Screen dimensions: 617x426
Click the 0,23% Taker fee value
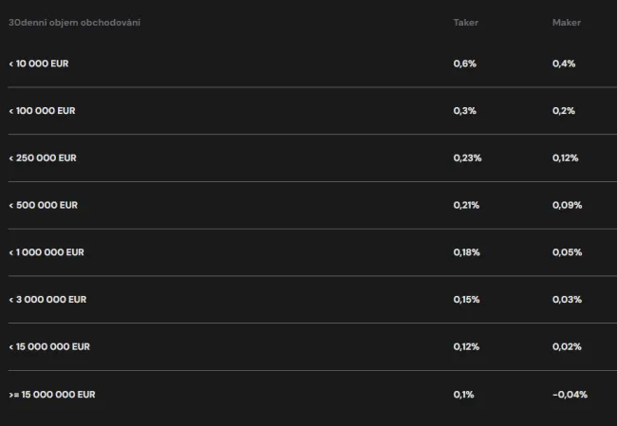467,158
